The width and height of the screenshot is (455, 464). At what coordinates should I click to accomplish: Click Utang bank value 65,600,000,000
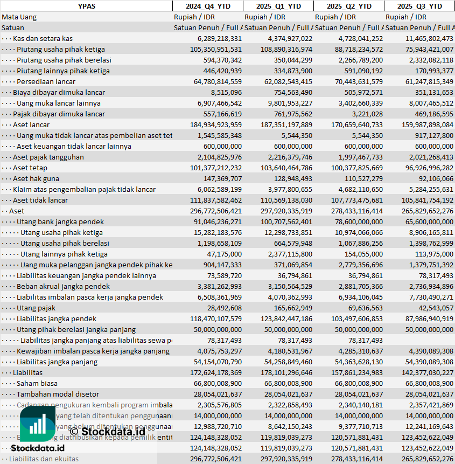pos(429,222)
